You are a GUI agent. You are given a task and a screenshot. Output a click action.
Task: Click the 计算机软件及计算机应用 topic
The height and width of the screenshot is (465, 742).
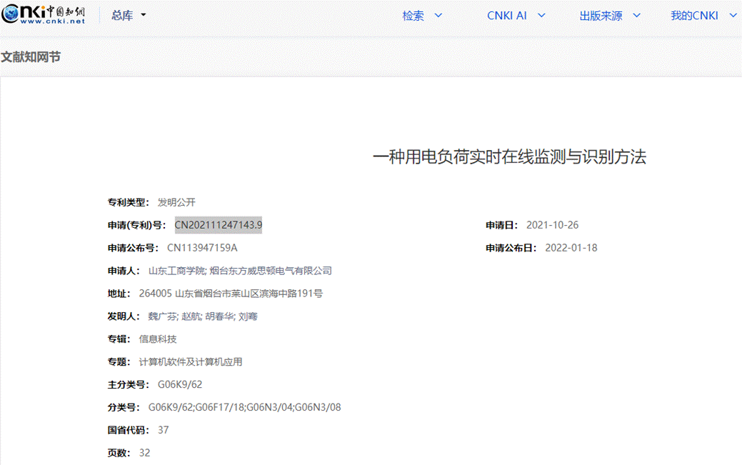tap(191, 362)
